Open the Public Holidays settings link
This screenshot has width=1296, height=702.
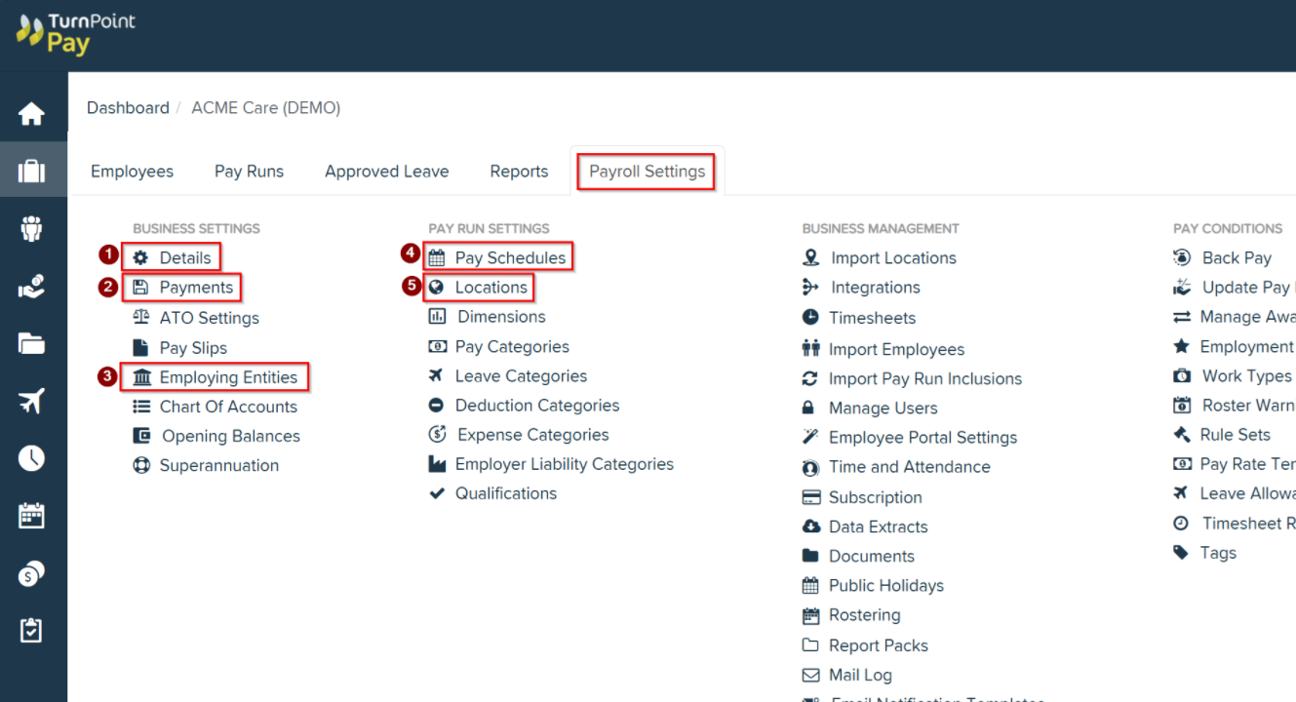(885, 585)
